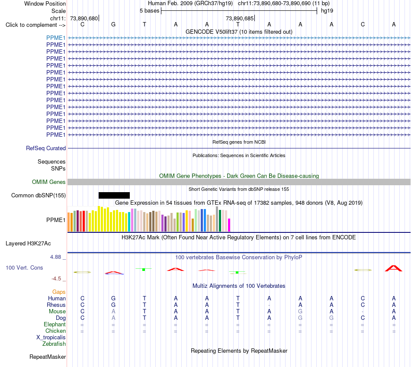Click the 4.88 upper scale value
This screenshot has width=411, height=367.
[x=55, y=257]
